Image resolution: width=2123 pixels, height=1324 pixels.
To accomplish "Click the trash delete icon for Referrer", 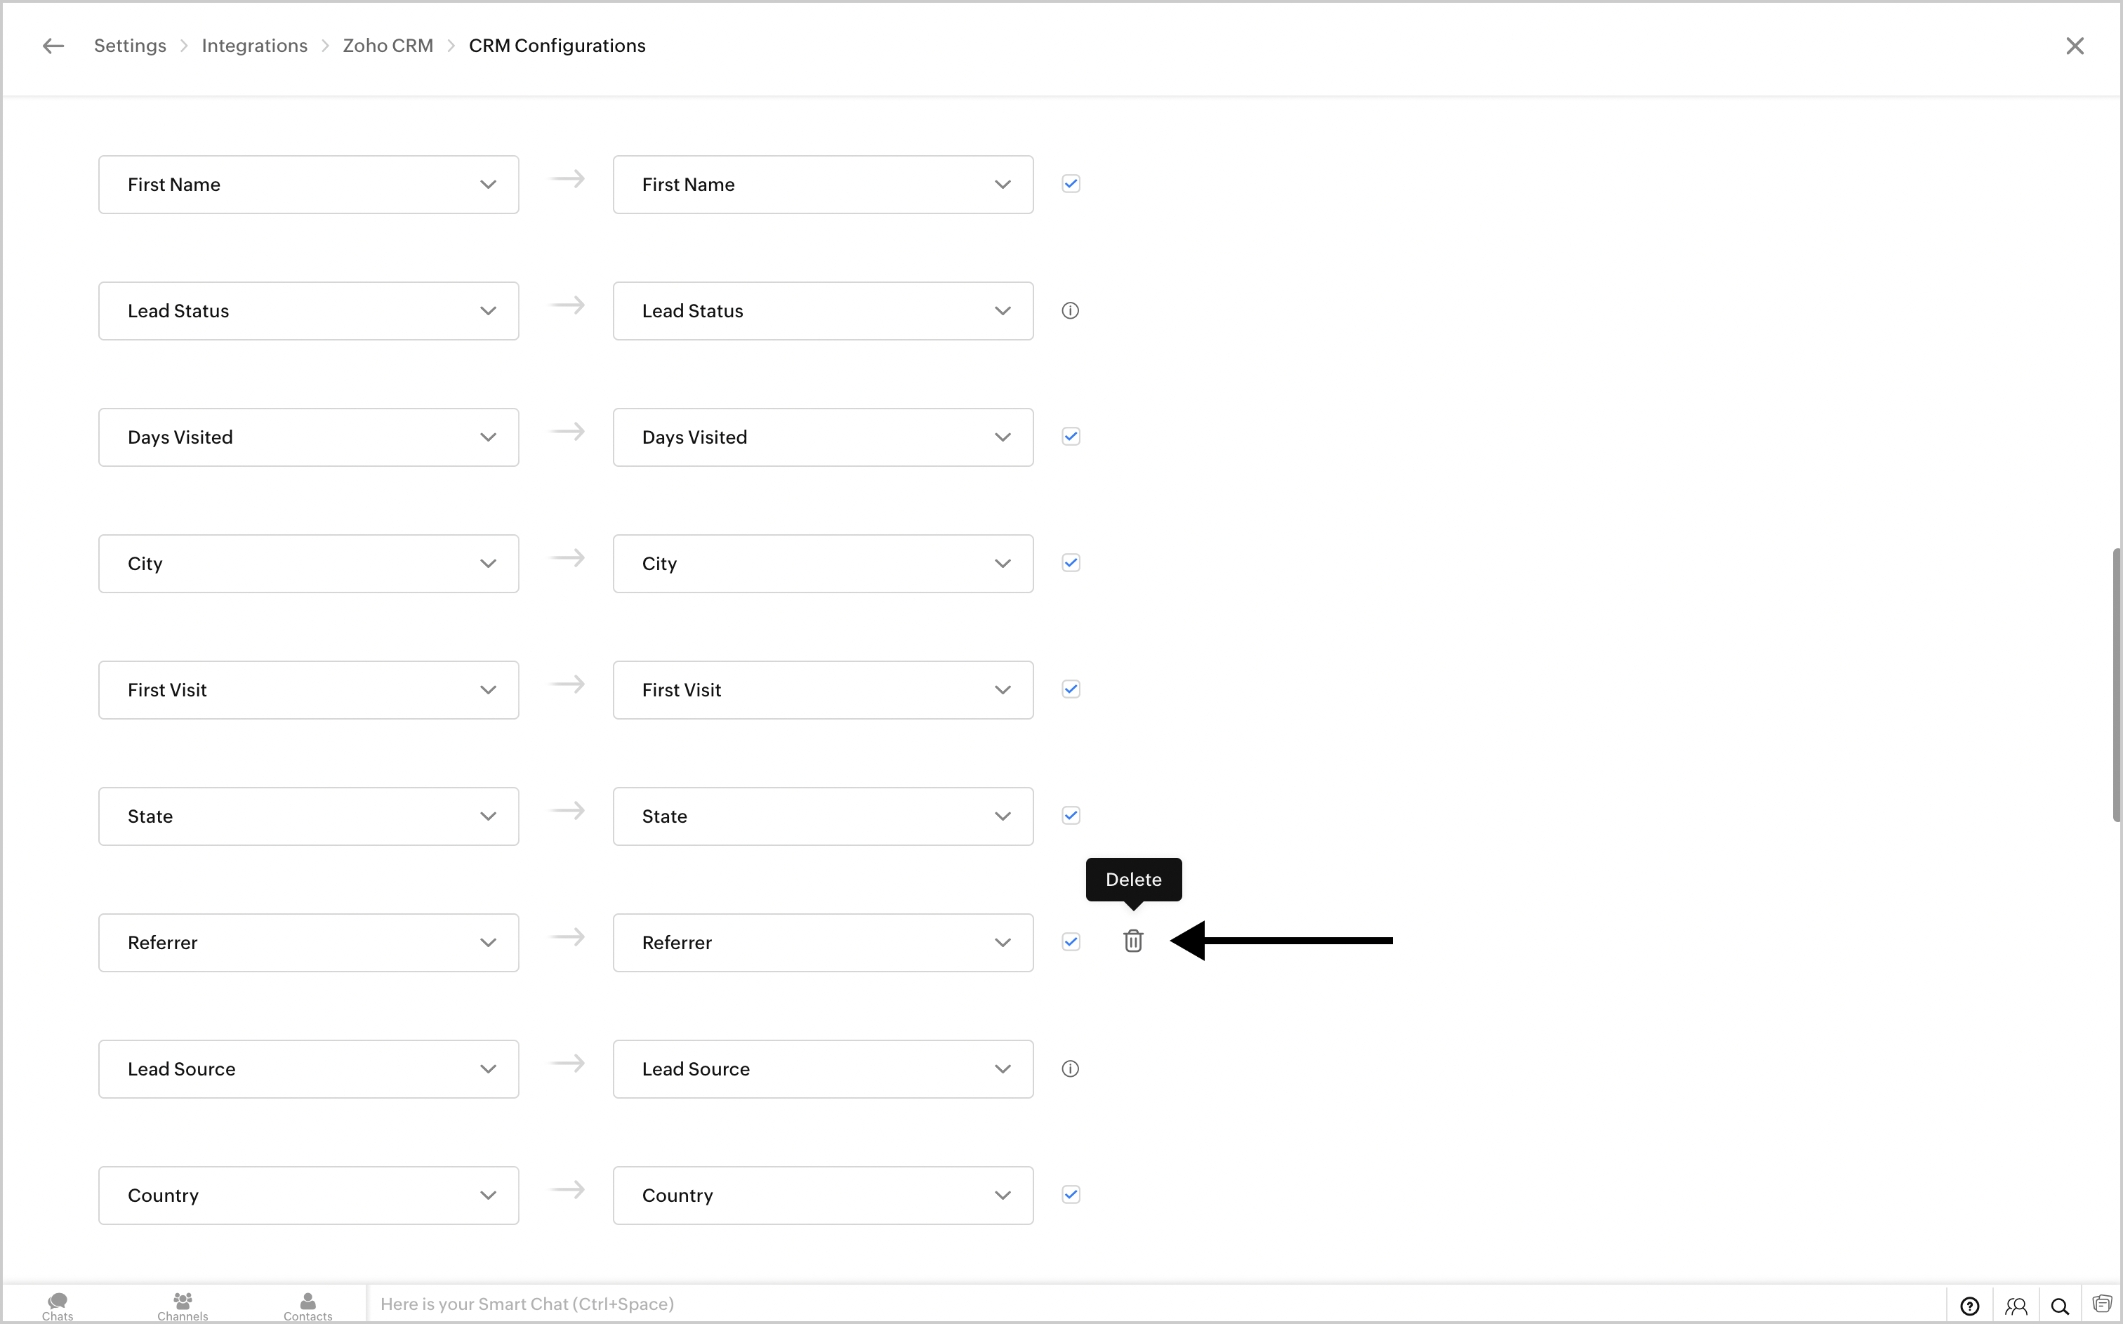I will coord(1133,941).
